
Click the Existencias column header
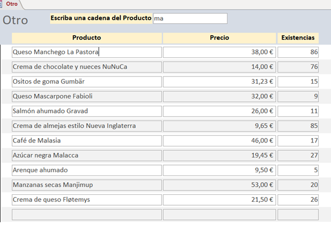tap(298, 38)
